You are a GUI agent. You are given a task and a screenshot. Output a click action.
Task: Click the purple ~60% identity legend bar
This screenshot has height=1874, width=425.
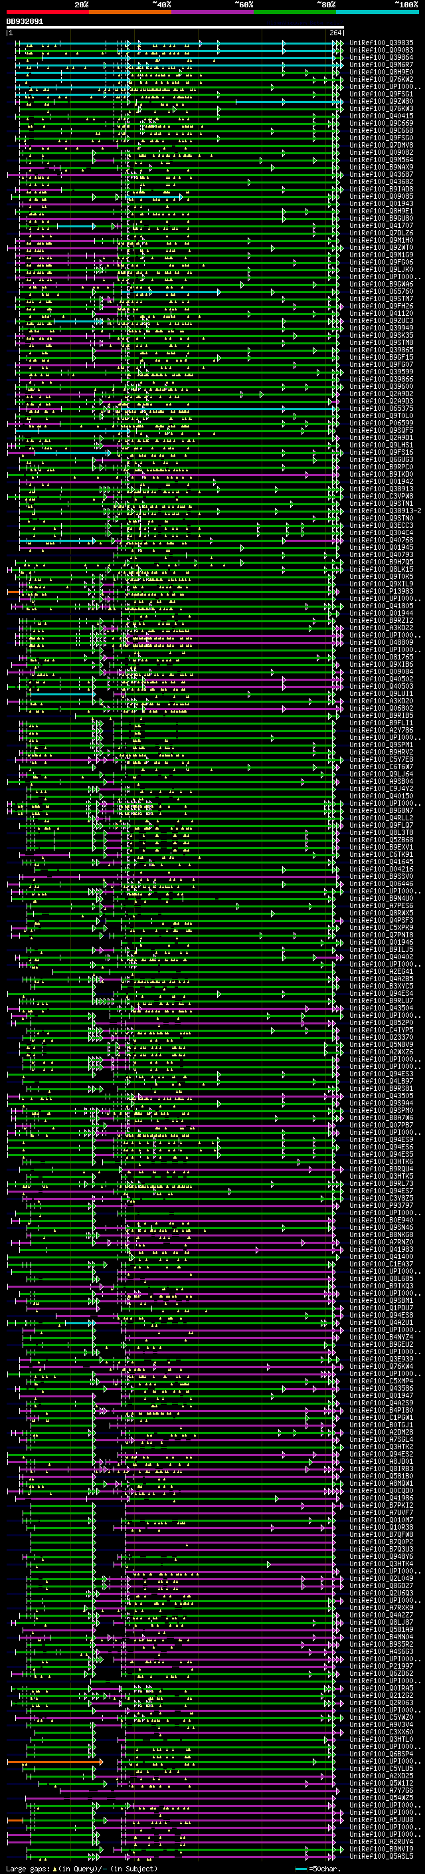(x=213, y=13)
